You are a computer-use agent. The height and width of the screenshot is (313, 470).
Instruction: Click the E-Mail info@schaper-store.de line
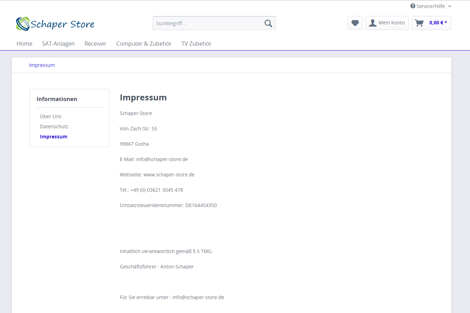click(x=154, y=159)
